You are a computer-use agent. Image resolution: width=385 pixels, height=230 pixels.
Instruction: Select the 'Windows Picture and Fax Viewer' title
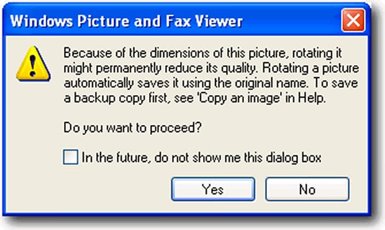pyautogui.click(x=126, y=21)
